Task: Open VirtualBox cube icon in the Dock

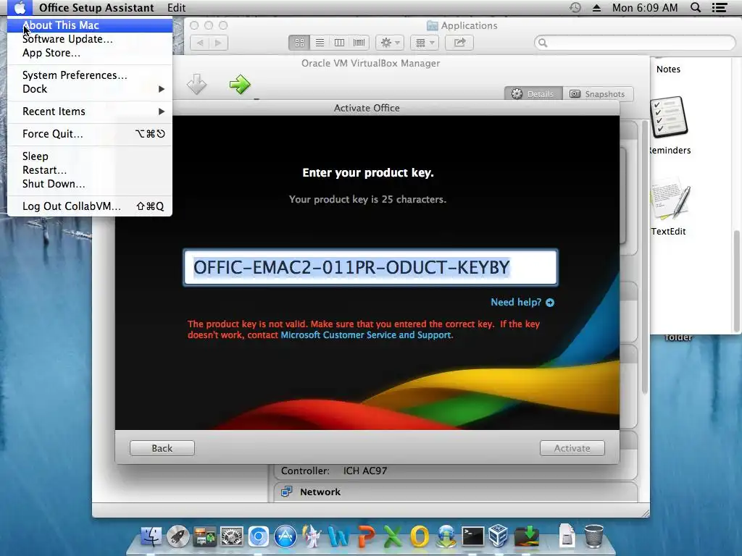Action: pyautogui.click(x=499, y=536)
